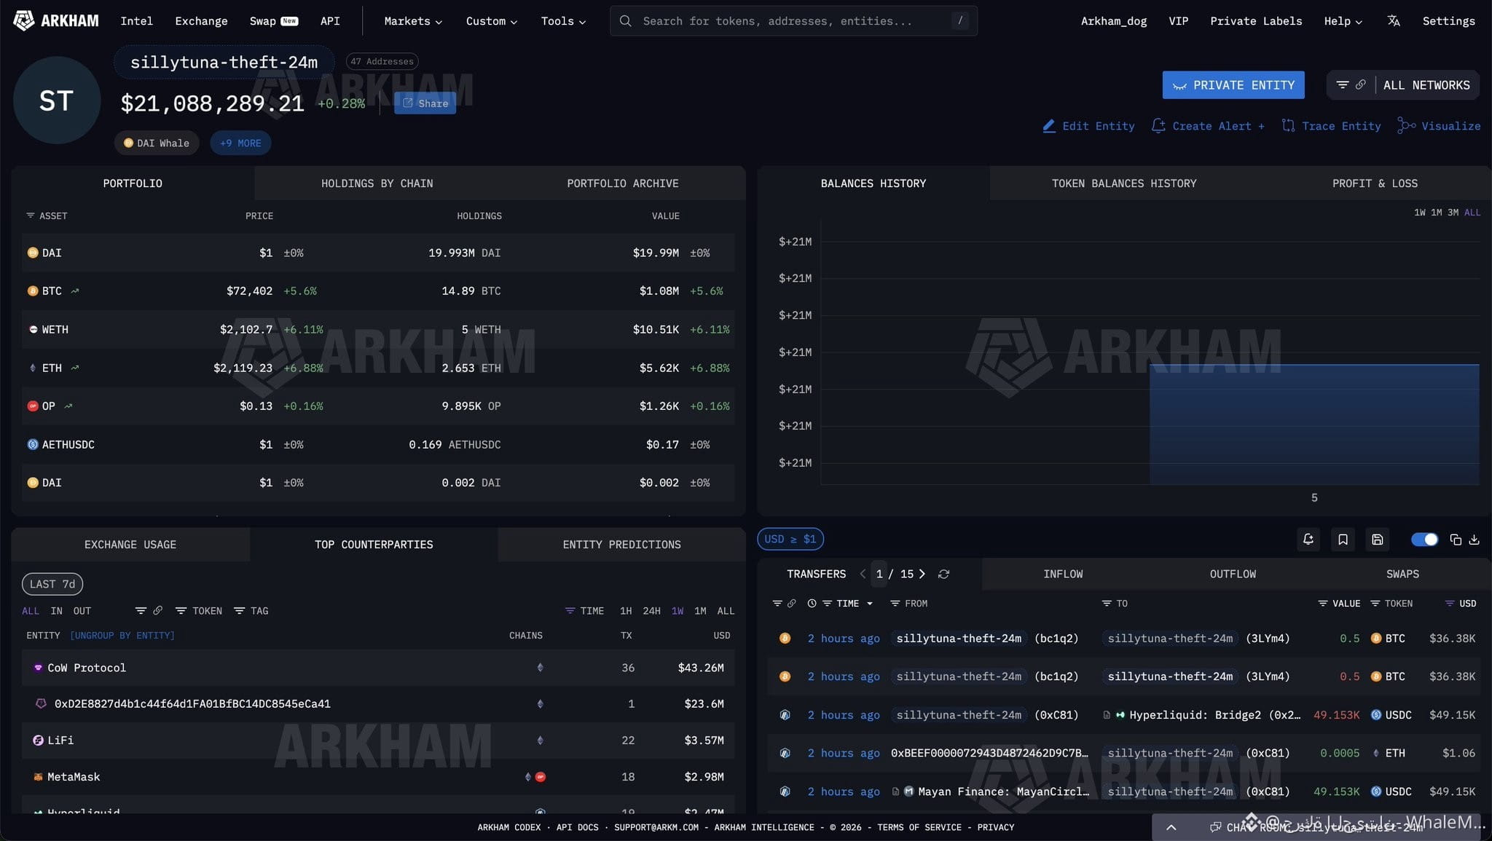Open the Help dropdown menu
Viewport: 1492px width, 841px height.
(1343, 21)
